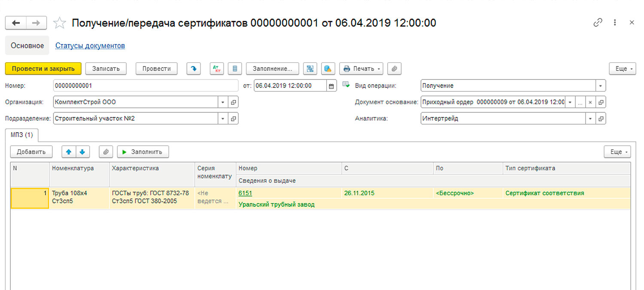Image resolution: width=644 pixels, height=290 pixels.
Task: Move row down with blue down arrow
Action: (x=82, y=152)
